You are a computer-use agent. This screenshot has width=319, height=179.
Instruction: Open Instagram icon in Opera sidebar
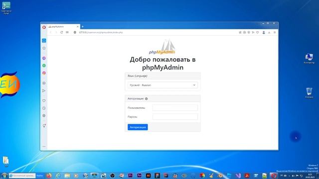(44, 73)
